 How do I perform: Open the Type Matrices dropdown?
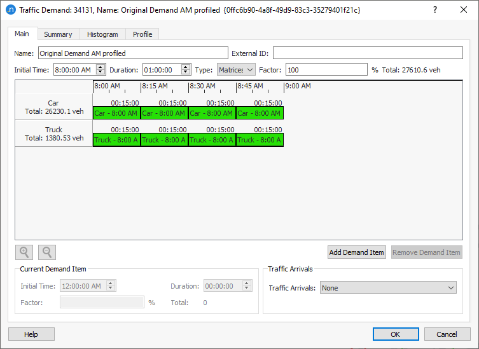coord(236,70)
